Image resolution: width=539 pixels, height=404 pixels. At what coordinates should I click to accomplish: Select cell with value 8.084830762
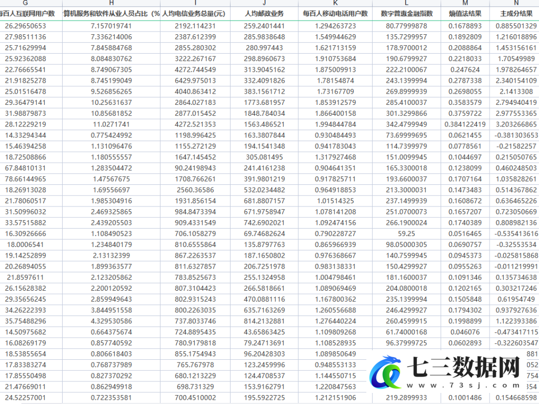tap(112, 59)
